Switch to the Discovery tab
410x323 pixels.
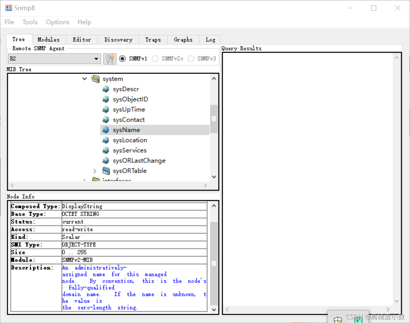118,40
